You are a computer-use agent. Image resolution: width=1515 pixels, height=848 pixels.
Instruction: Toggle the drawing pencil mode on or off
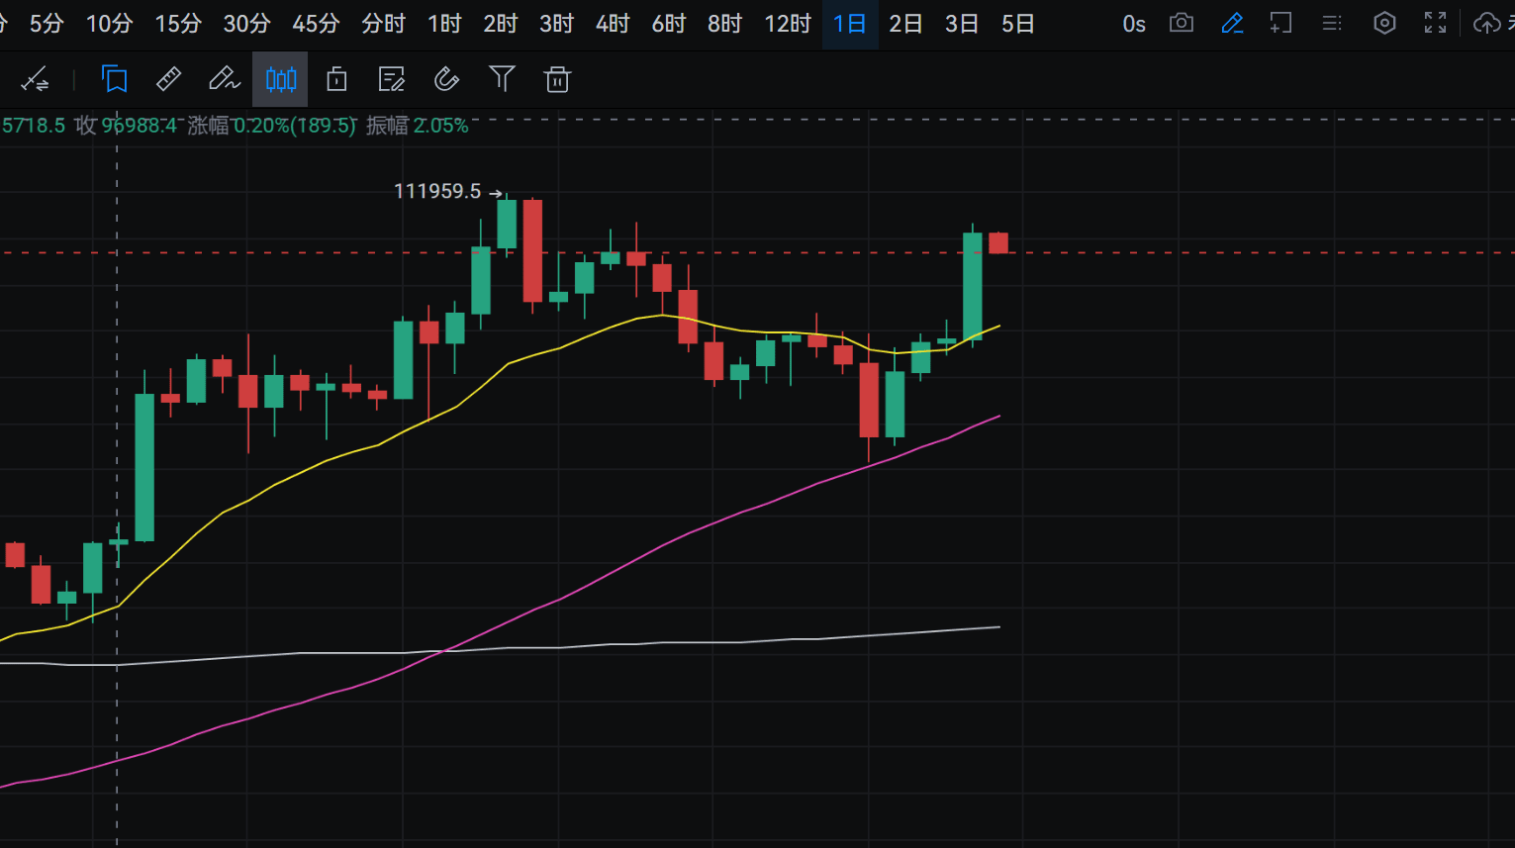[1232, 23]
